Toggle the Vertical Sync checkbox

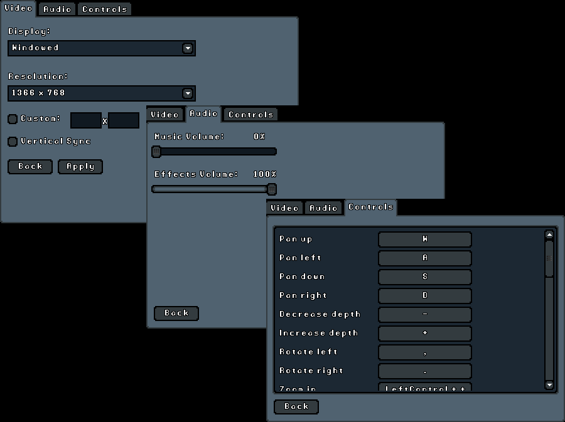pyautogui.click(x=13, y=141)
